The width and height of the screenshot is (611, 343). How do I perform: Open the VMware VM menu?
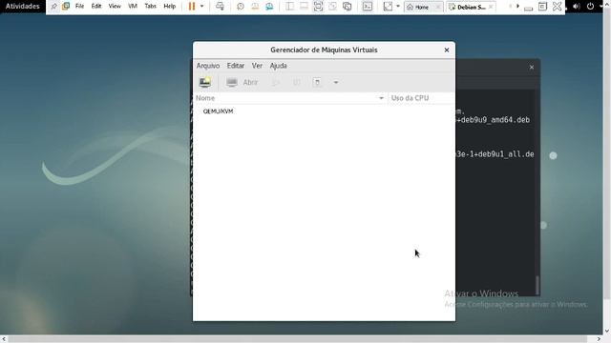tap(133, 7)
